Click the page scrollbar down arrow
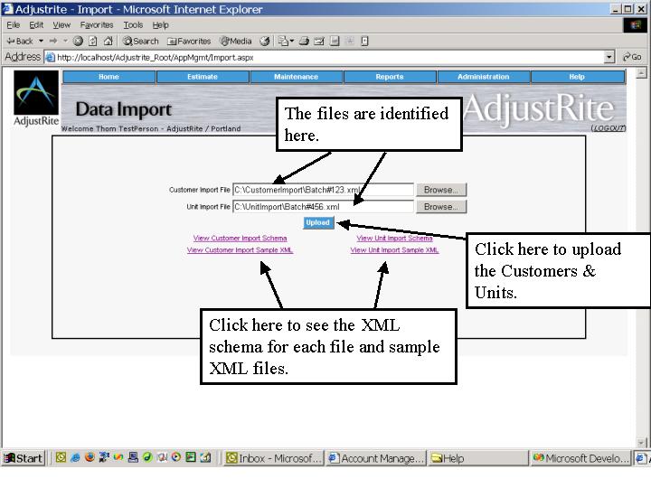Screen dimensions: 651x488 tap(641, 442)
